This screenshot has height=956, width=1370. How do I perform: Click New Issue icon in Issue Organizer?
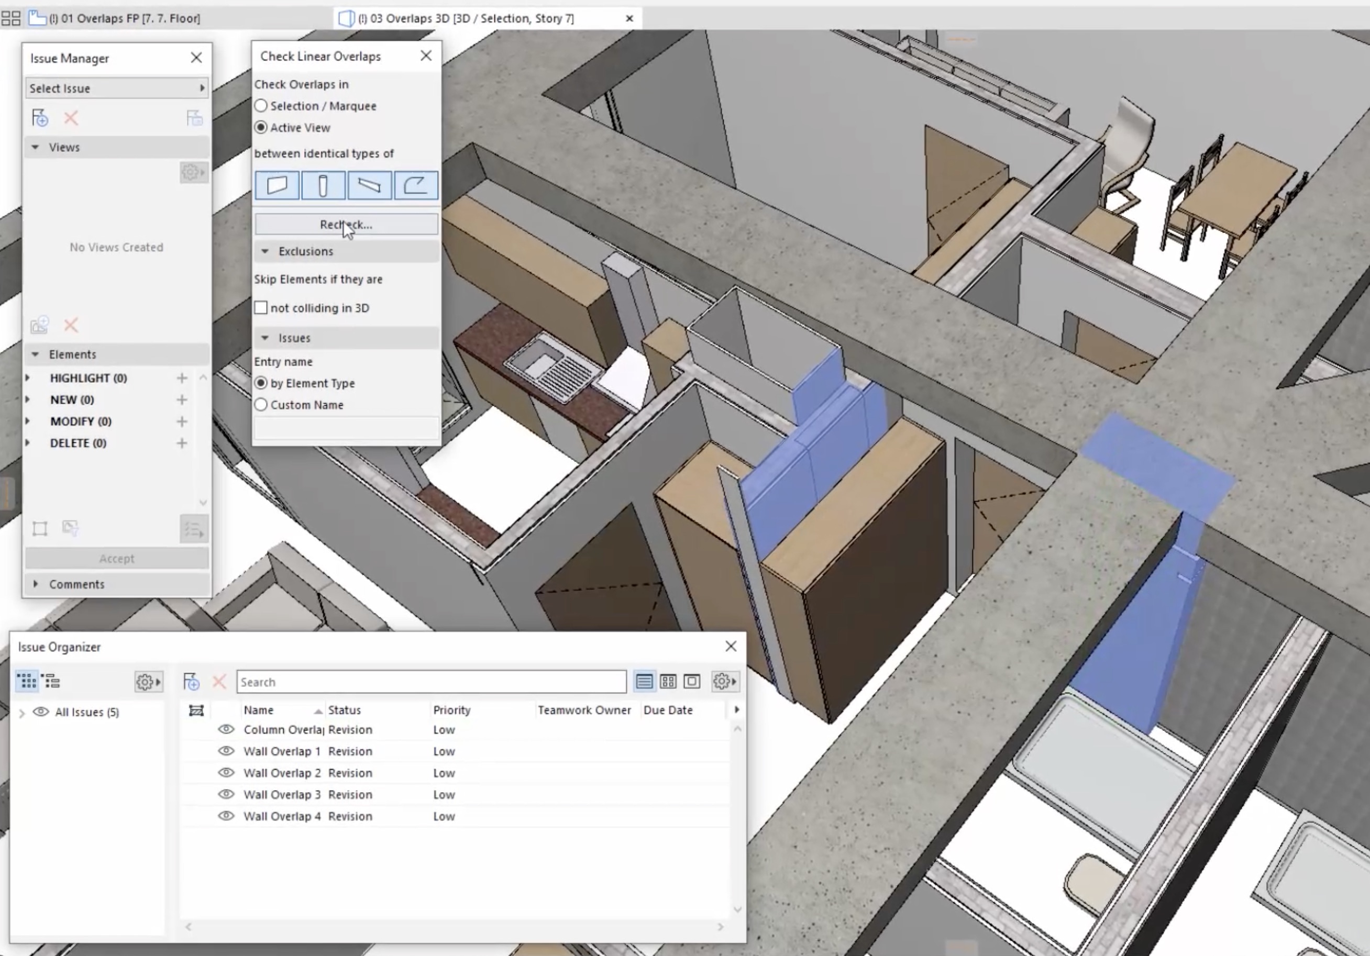(191, 681)
